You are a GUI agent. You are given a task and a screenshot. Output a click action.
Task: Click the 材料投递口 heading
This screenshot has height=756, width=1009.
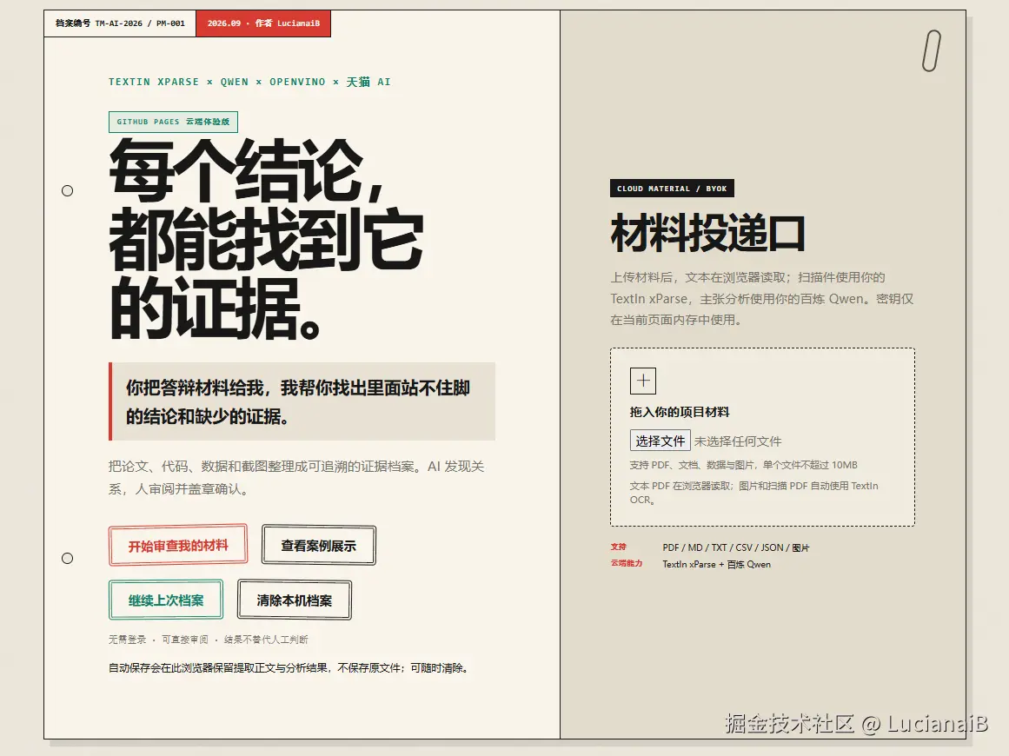tap(707, 233)
